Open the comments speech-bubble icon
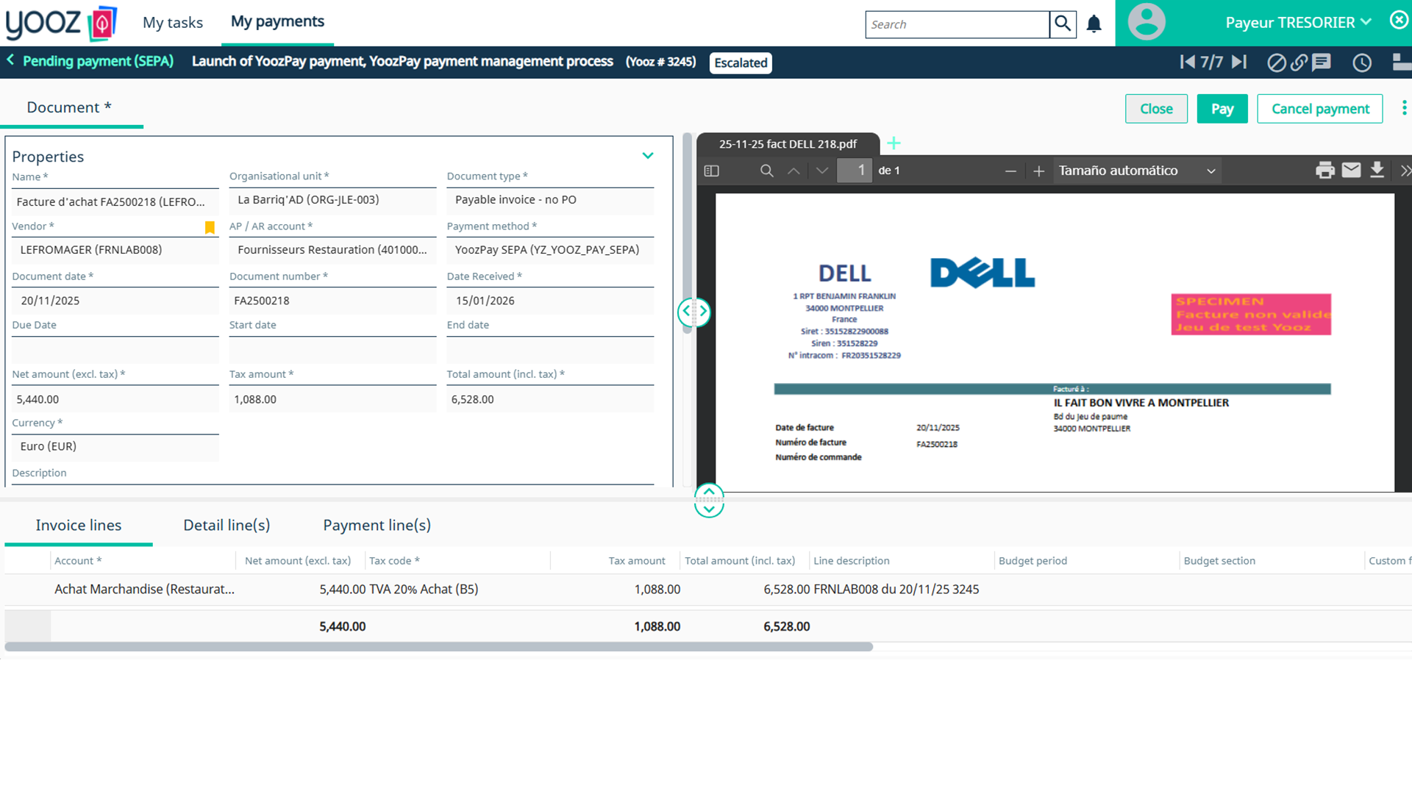 click(x=1322, y=62)
